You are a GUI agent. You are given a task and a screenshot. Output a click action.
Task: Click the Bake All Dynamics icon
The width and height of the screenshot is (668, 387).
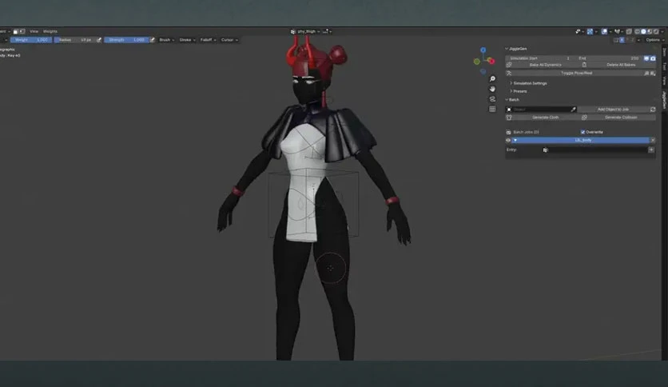[509, 65]
